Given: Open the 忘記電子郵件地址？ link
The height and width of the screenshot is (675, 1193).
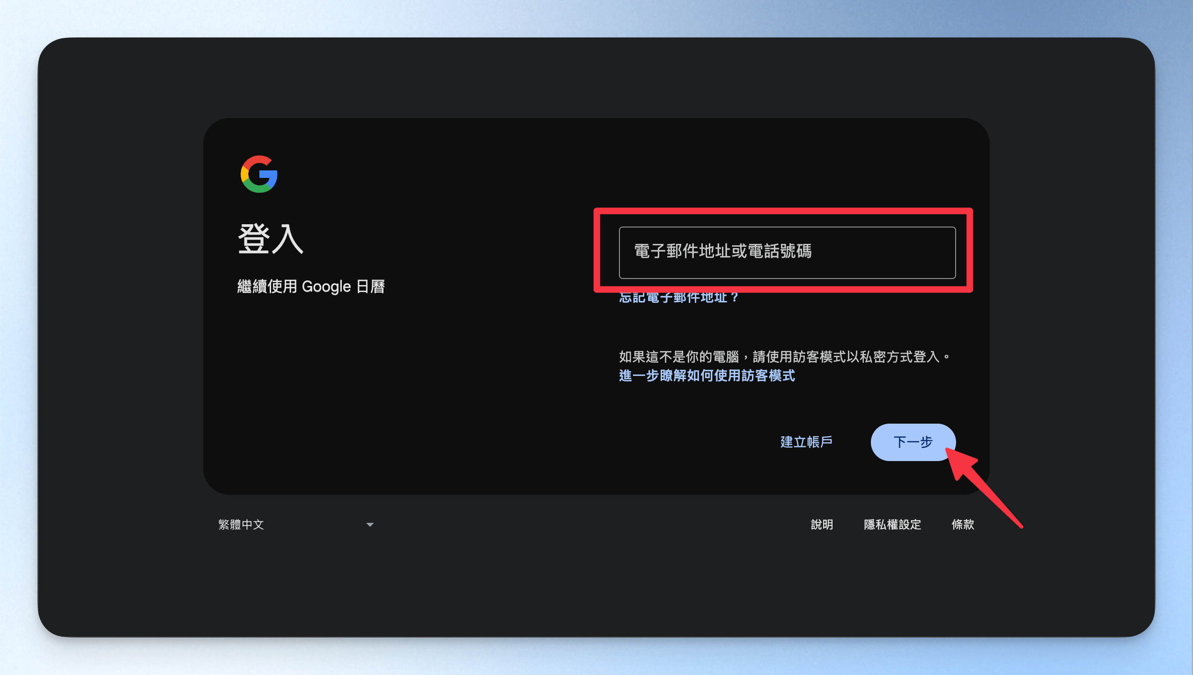Looking at the screenshot, I should (678, 298).
